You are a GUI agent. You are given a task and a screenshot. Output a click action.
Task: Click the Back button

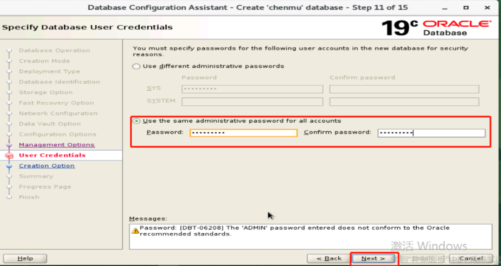pos(329,259)
